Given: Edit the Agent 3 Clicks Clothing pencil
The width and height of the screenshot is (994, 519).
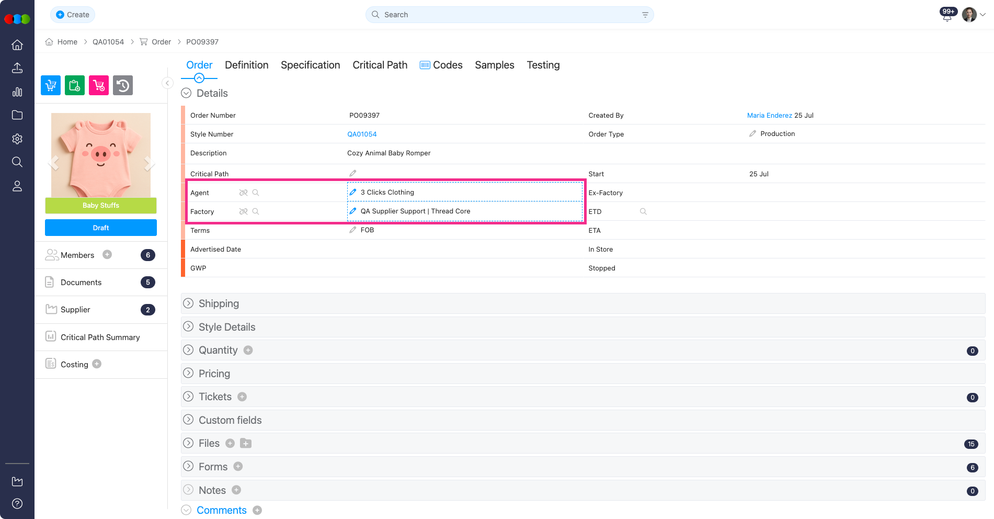Looking at the screenshot, I should pos(353,193).
